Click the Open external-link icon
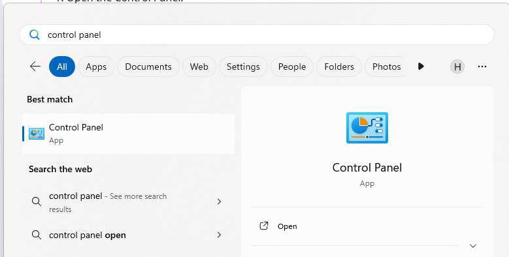The height and width of the screenshot is (257, 509). click(x=264, y=226)
